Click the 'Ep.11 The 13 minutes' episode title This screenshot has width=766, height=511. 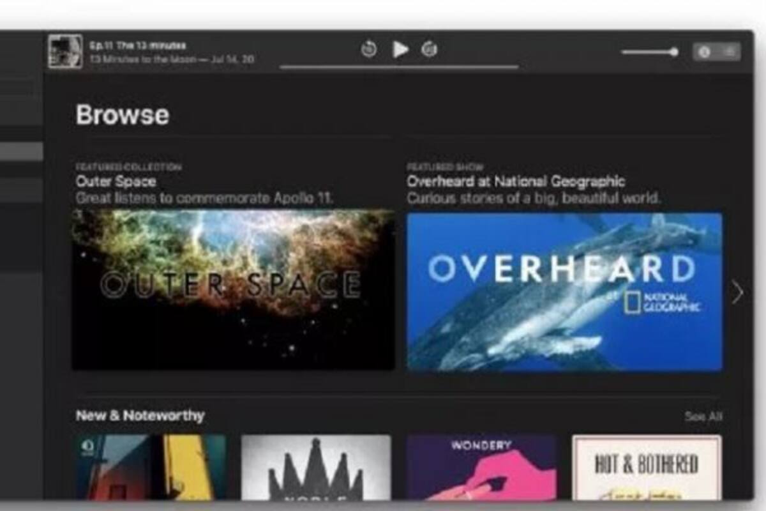pyautogui.click(x=138, y=46)
